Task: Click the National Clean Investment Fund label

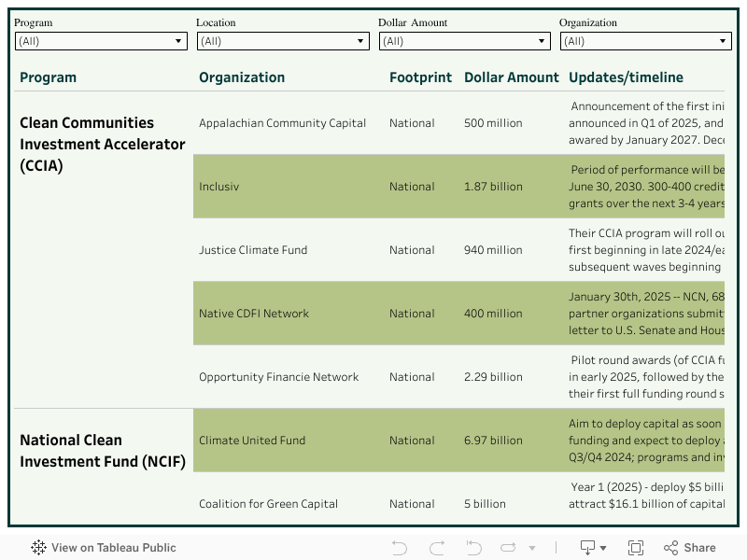Action: pos(103,450)
